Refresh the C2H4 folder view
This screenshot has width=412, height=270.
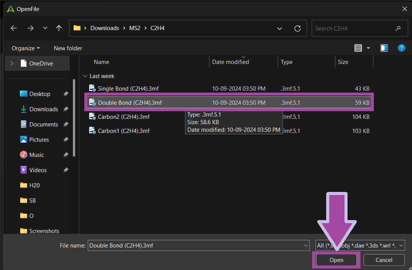[x=298, y=29]
